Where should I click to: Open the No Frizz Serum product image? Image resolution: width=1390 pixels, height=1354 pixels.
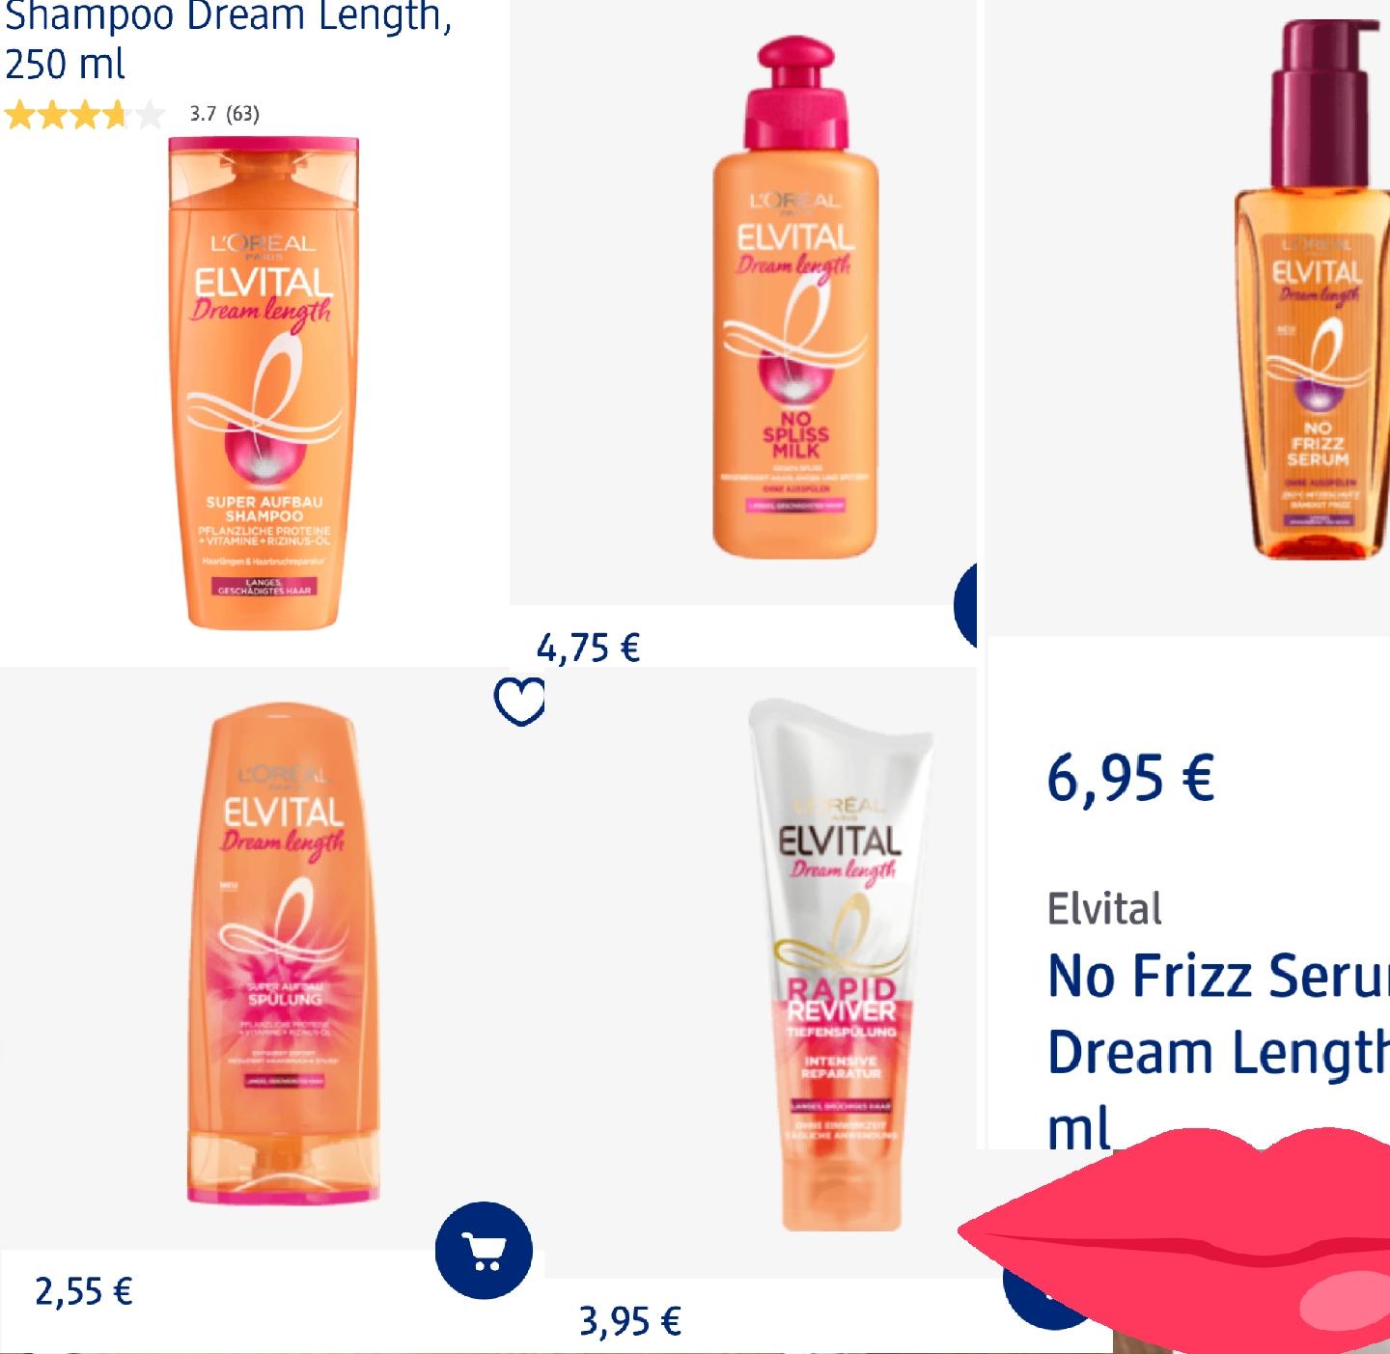1318,290
